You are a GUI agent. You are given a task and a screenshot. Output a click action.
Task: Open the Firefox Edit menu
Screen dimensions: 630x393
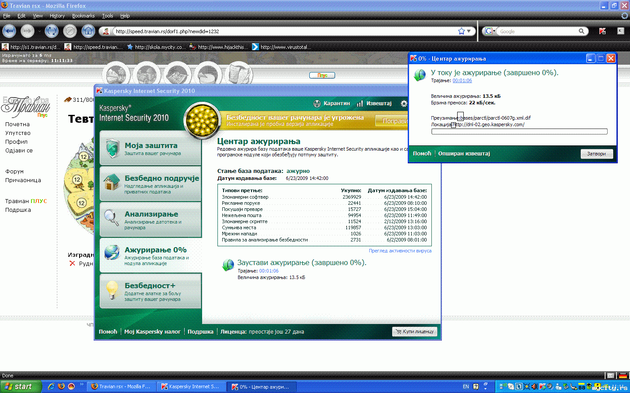(x=21, y=16)
